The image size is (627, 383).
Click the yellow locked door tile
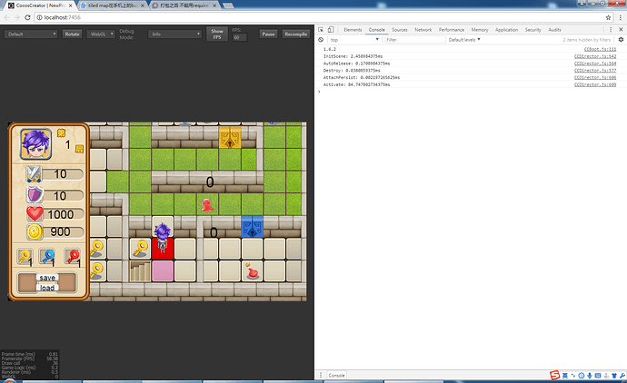tap(230, 137)
